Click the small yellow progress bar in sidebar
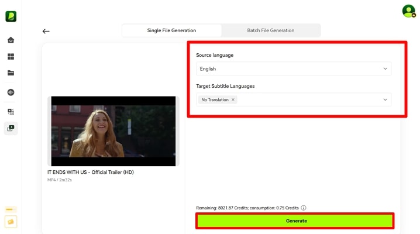 coord(11,209)
